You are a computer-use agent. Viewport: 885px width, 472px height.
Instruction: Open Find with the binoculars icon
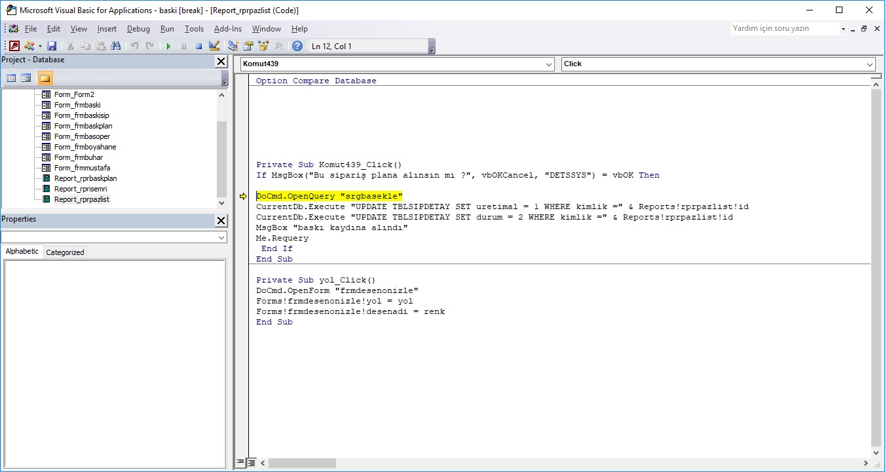[116, 46]
